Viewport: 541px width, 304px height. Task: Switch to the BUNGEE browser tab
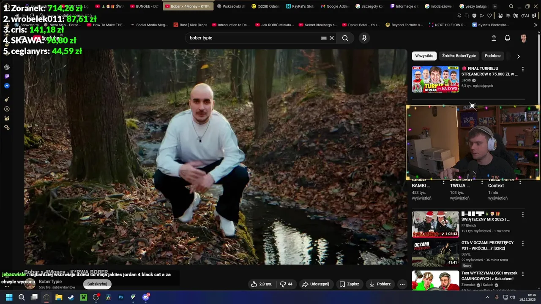145,6
